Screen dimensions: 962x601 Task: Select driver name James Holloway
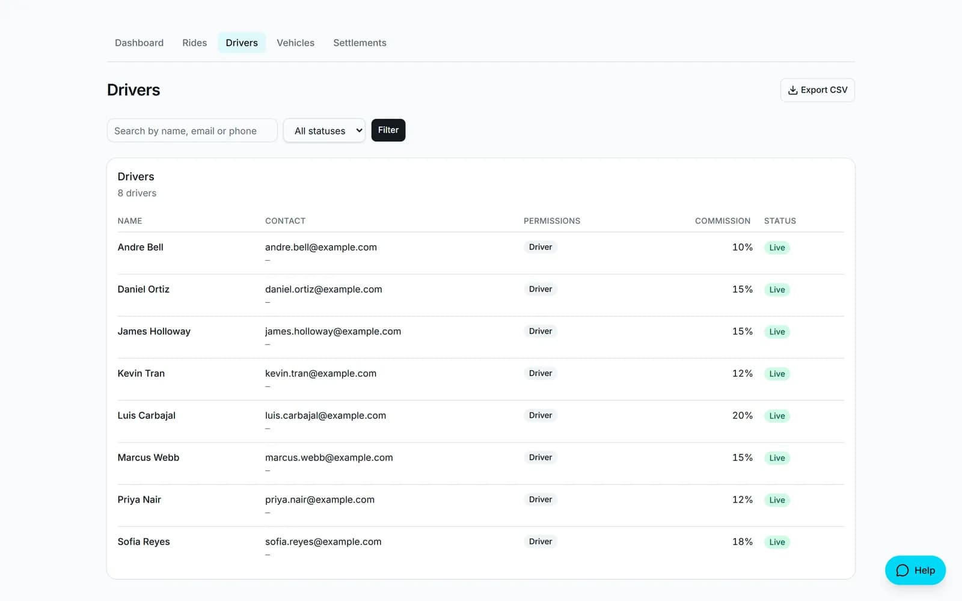tap(154, 331)
